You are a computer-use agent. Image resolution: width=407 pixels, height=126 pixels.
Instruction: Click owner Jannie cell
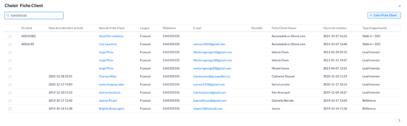276,109
